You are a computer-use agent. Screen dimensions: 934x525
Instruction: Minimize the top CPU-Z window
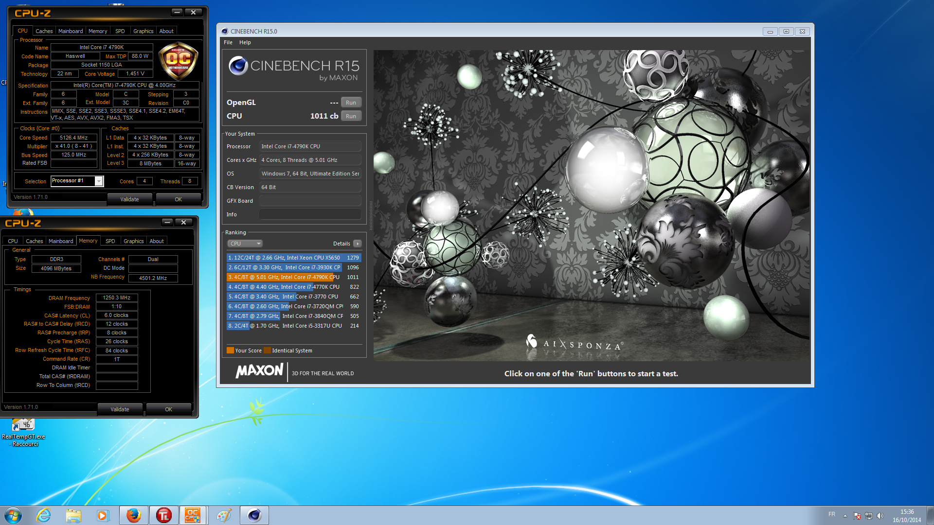click(177, 12)
